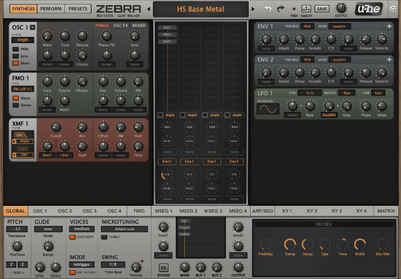Click the PRESETS button
401x279 pixels.
77,9
